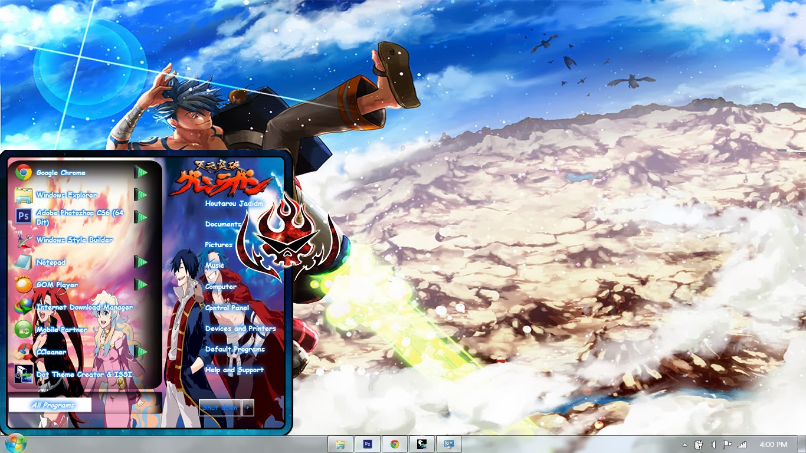Open Devices and Printers

[x=241, y=329]
